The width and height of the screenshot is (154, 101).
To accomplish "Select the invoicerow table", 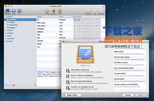I will [20, 25].
